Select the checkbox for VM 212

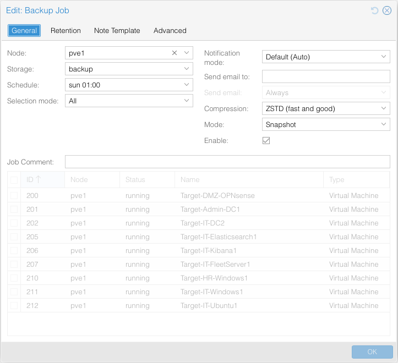tap(14, 305)
